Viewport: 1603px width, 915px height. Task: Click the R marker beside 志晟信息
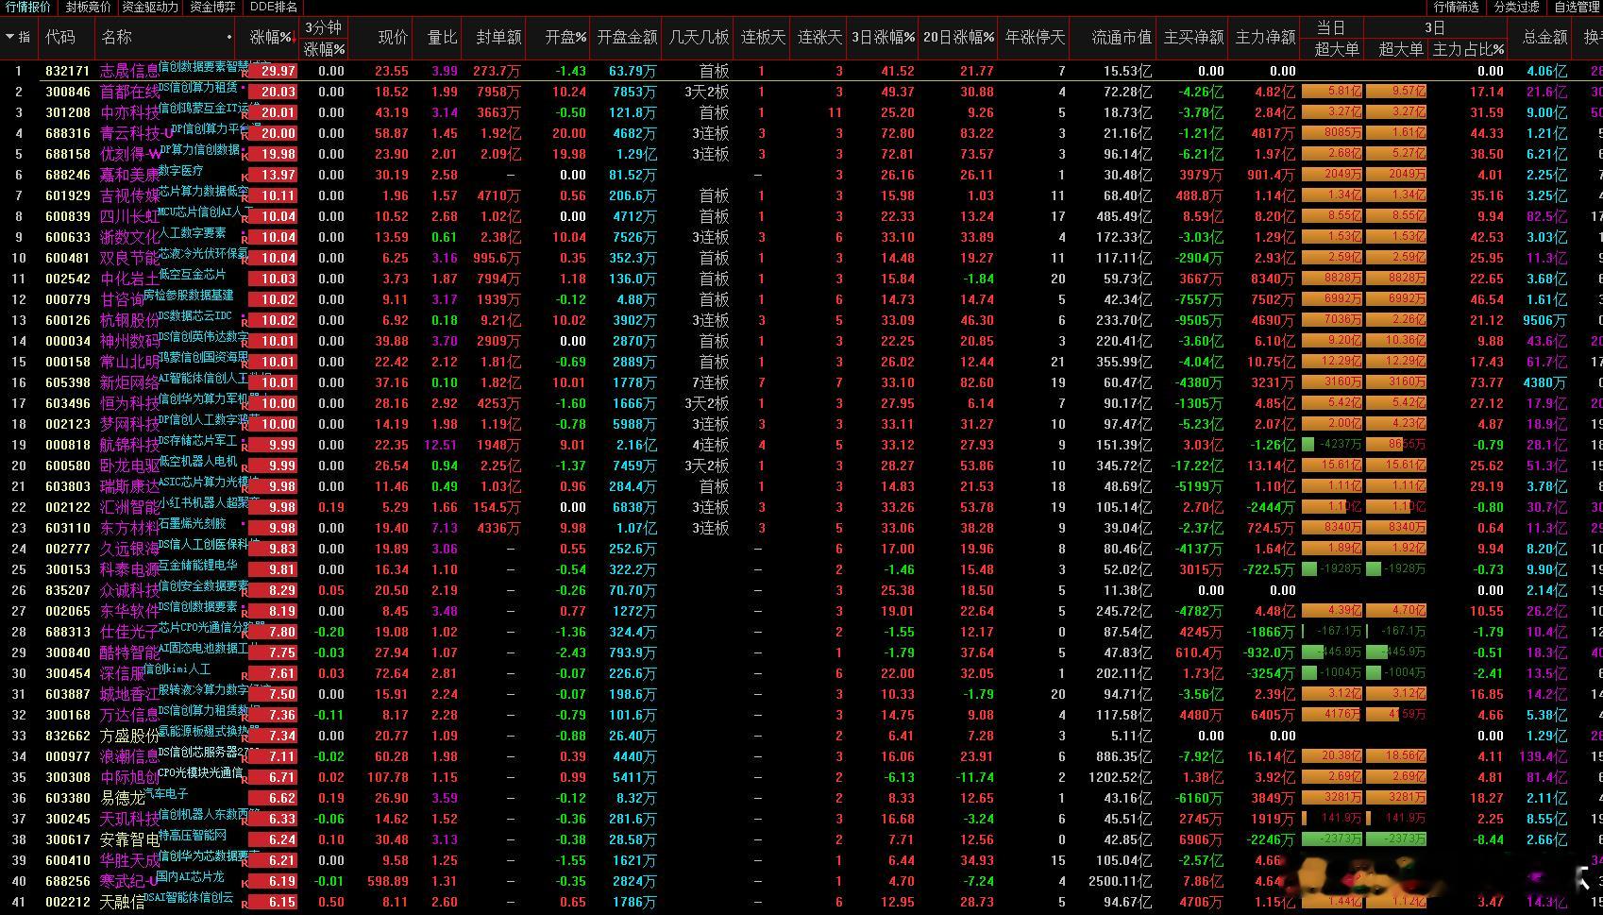(245, 73)
